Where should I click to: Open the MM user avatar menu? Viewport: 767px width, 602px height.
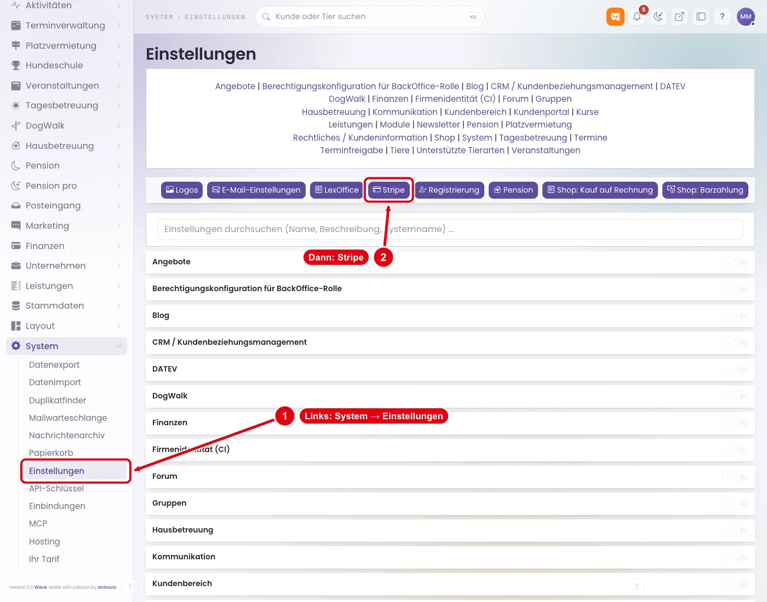tap(746, 16)
